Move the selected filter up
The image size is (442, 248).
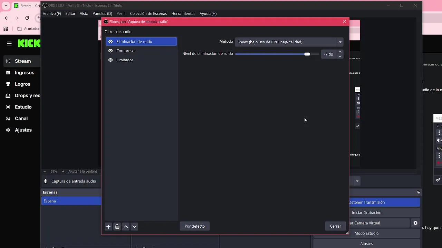click(x=126, y=226)
